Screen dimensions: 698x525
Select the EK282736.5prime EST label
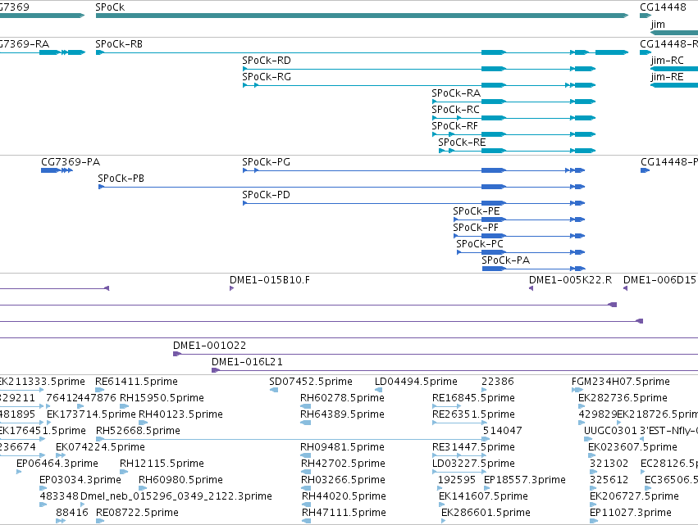click(623, 398)
